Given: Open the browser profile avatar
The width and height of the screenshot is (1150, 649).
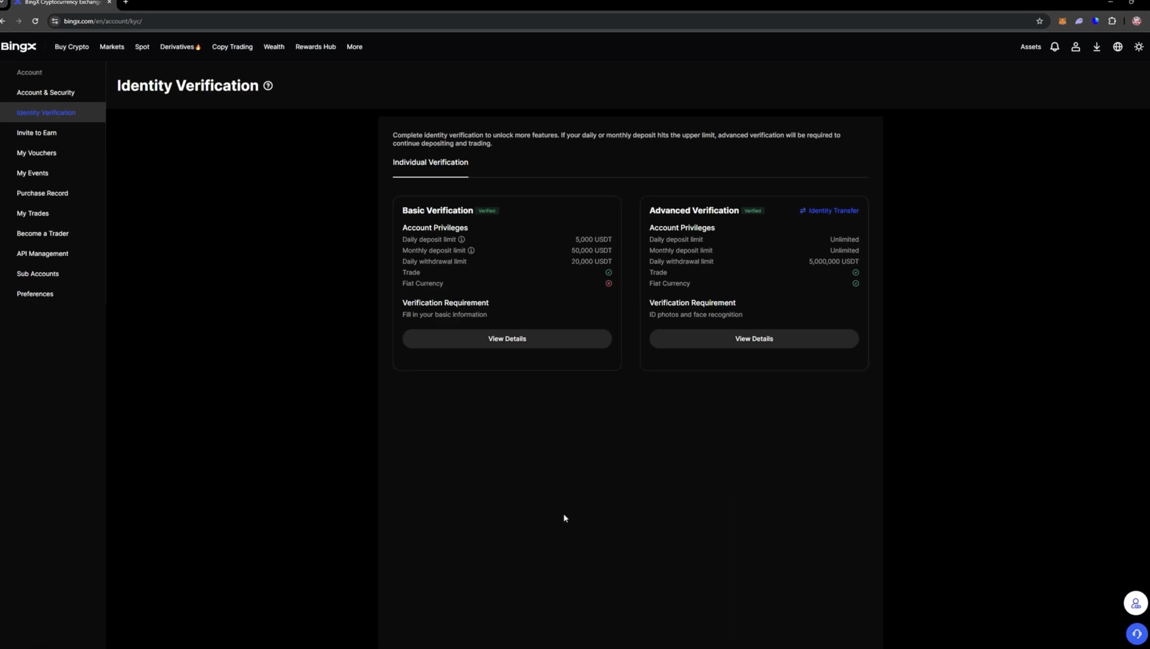Looking at the screenshot, I should click(x=1136, y=21).
